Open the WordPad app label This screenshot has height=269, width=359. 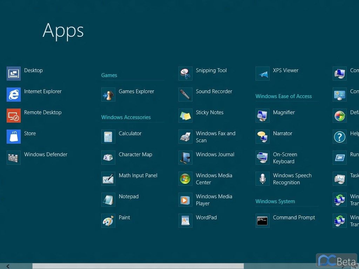(206, 218)
